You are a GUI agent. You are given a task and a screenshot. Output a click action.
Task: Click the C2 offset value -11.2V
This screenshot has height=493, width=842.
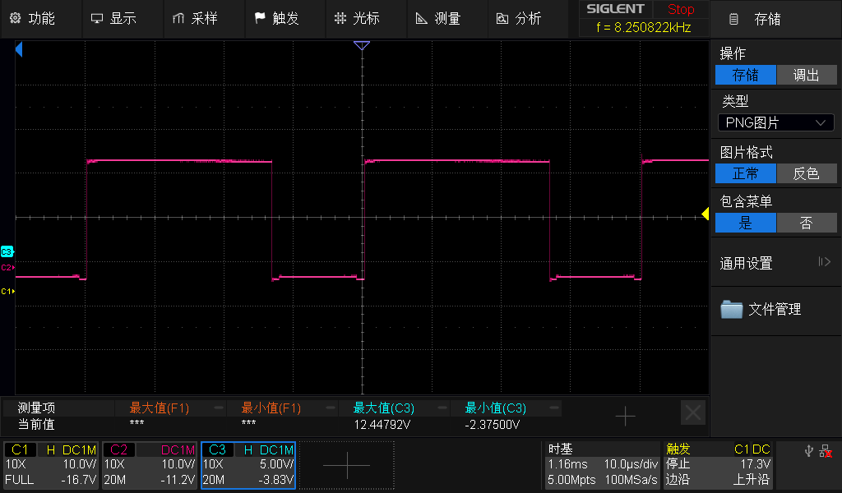[x=178, y=480]
